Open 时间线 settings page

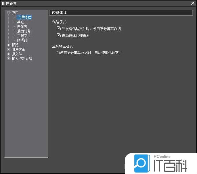tap(22, 40)
